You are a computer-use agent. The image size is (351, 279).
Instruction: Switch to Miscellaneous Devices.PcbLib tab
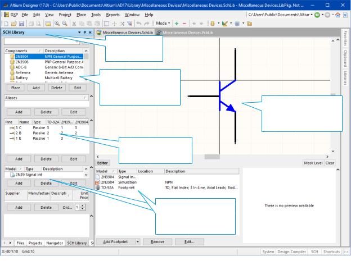[x=185, y=33]
